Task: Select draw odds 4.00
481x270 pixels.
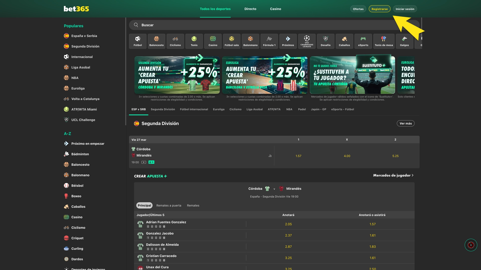Action: pyautogui.click(x=347, y=156)
